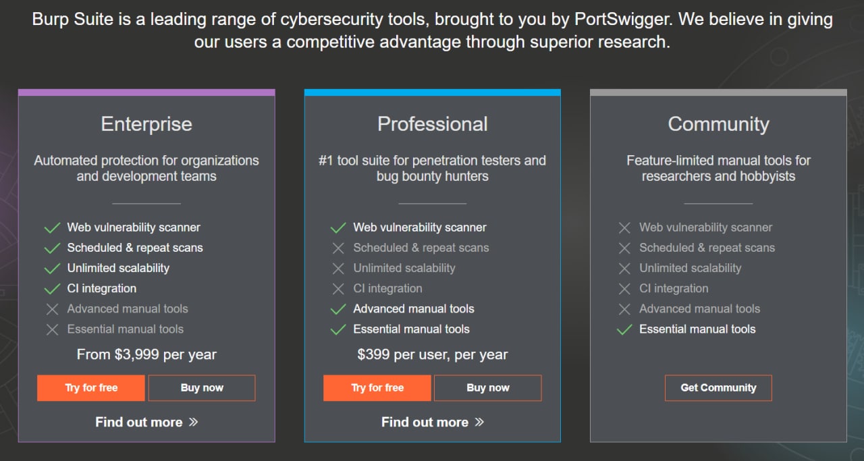Click X icon beside Professional Scheduled & repeat scans
This screenshot has height=461, width=864.
[339, 248]
